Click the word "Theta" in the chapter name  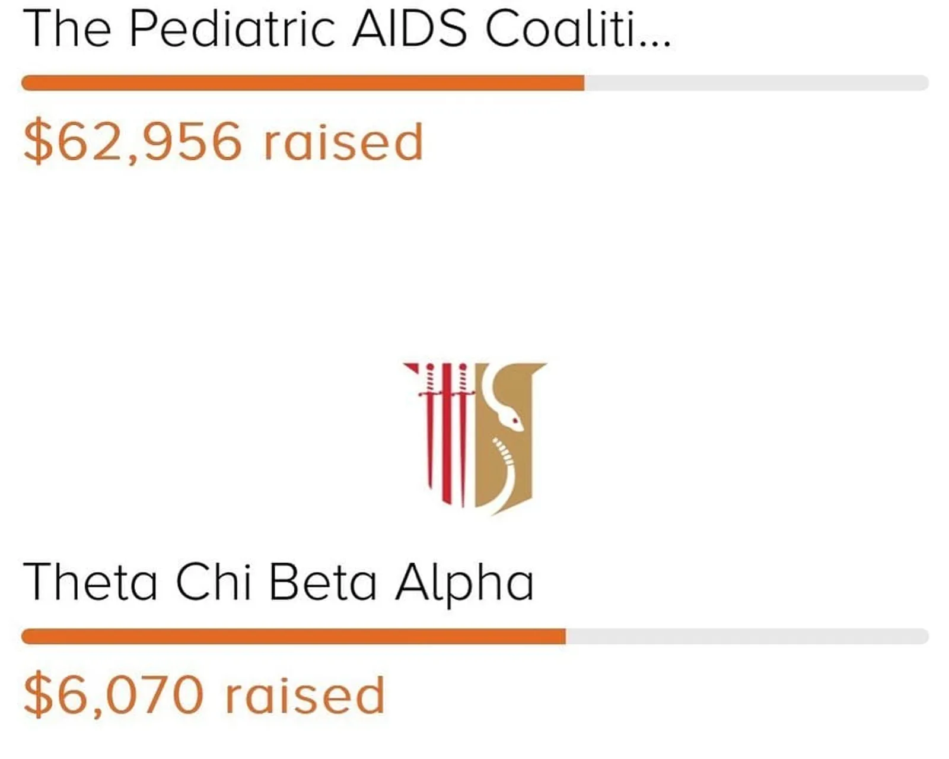pos(90,583)
